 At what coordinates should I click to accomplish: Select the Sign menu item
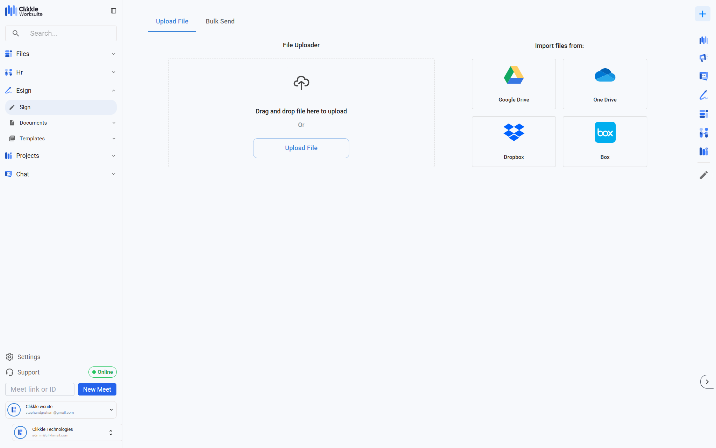click(61, 107)
